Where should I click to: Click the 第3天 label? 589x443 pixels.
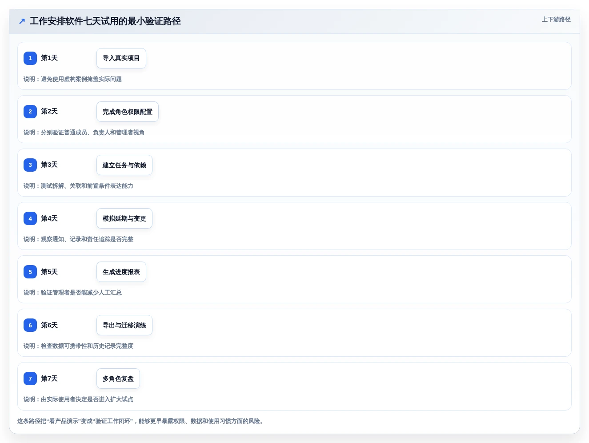point(49,165)
